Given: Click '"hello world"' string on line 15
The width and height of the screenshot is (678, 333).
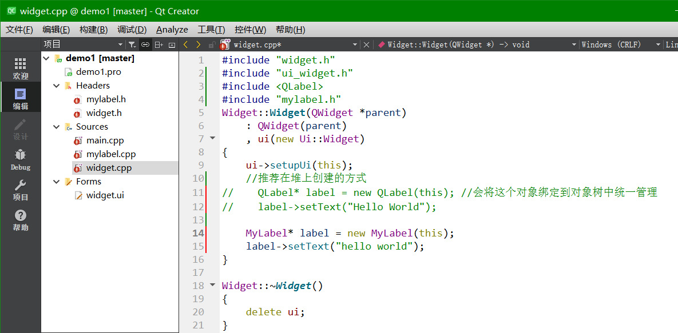Looking at the screenshot, I should pyautogui.click(x=374, y=246).
